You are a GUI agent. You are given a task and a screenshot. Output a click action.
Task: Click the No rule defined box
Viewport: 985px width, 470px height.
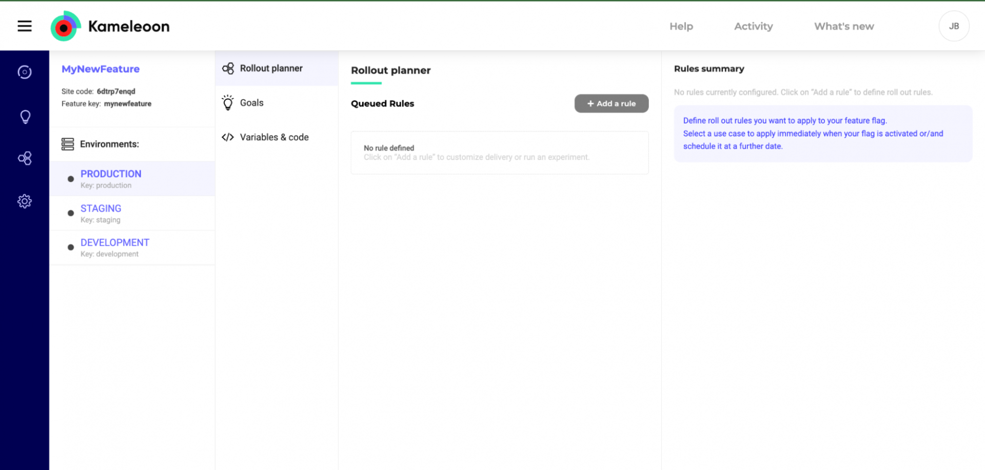(499, 153)
